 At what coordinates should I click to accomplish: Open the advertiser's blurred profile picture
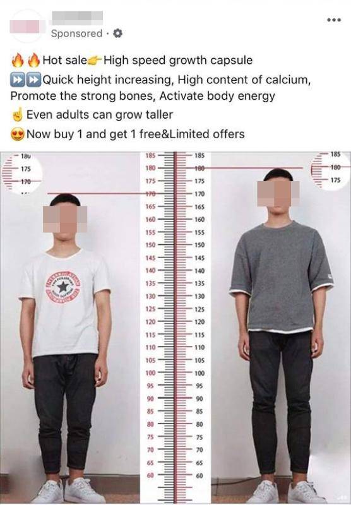[27, 26]
